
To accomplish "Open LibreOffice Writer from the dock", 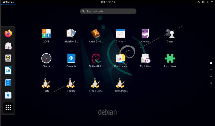I will pos(8,70).
